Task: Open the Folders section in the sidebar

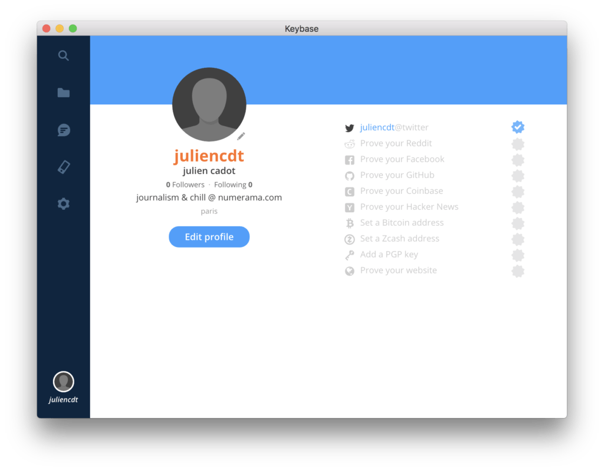Action: (63, 93)
